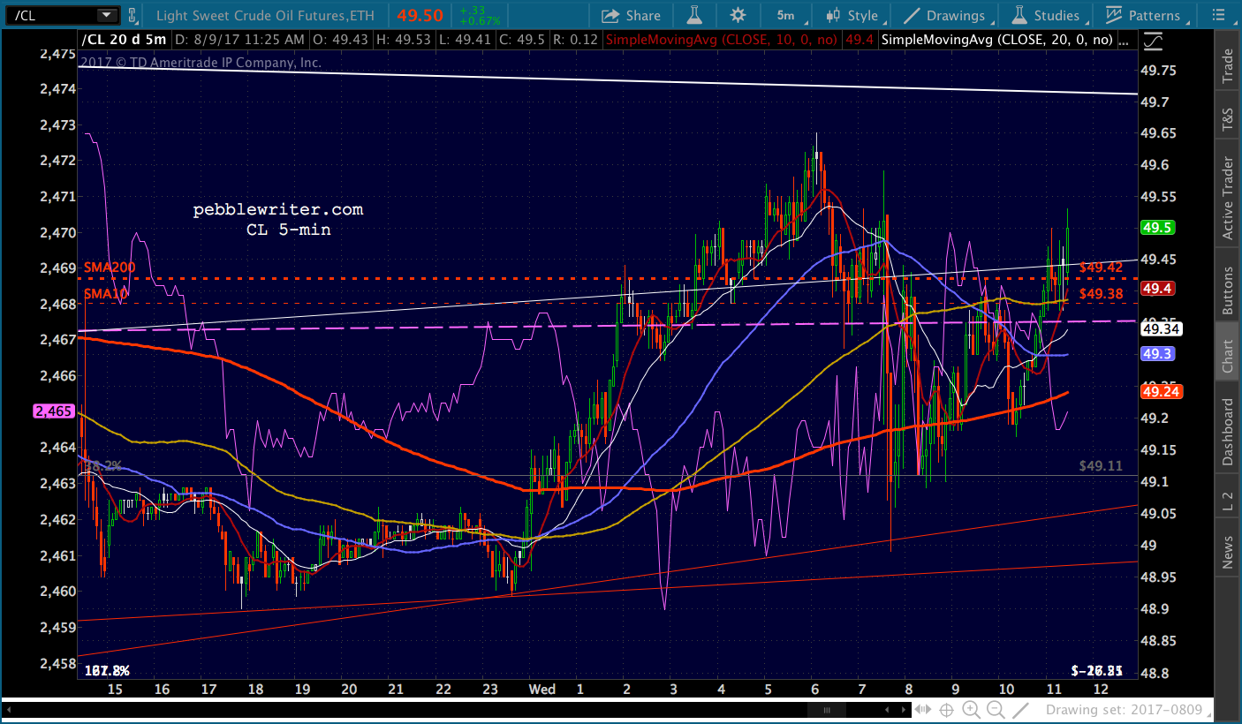Click the symbol link icon beside /CL

click(x=133, y=15)
